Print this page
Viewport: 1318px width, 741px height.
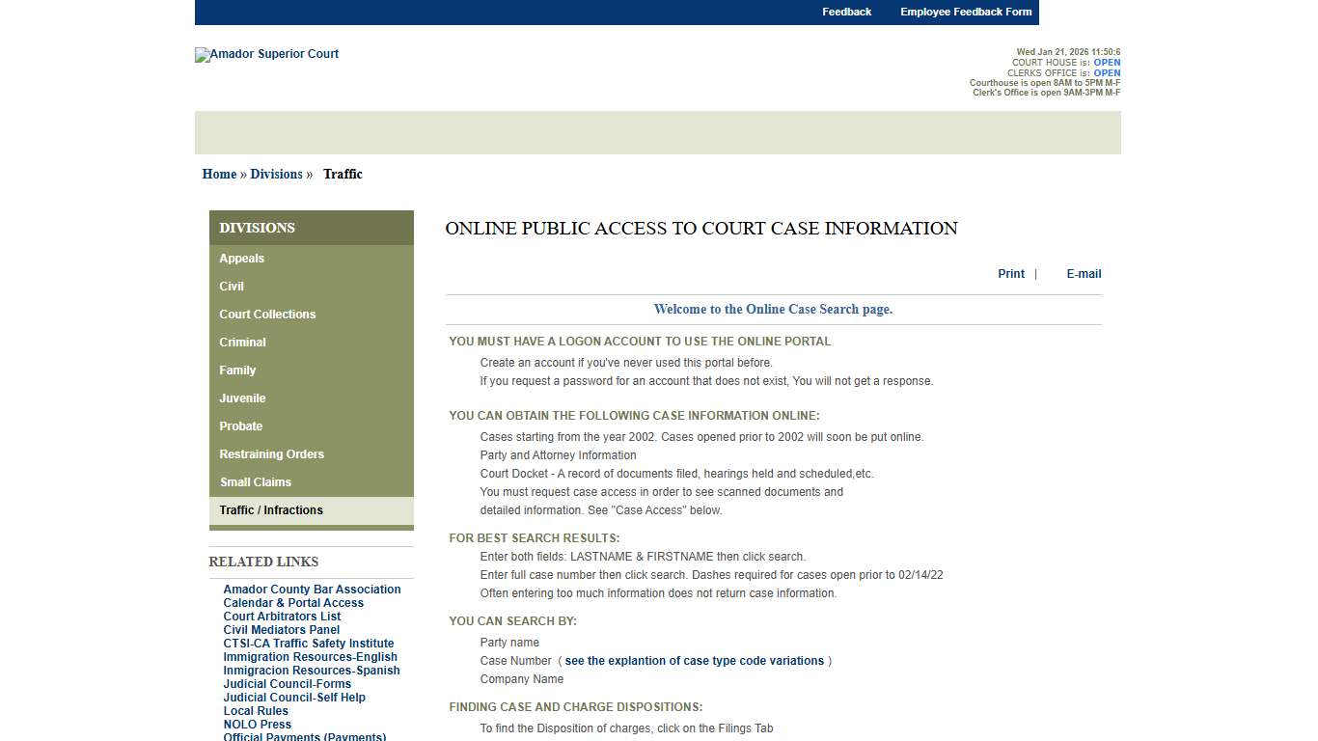1010,274
